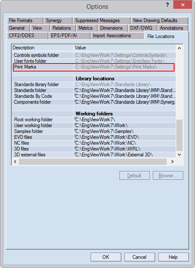
Task: Open the DXF/DWG tab
Action: click(142, 28)
